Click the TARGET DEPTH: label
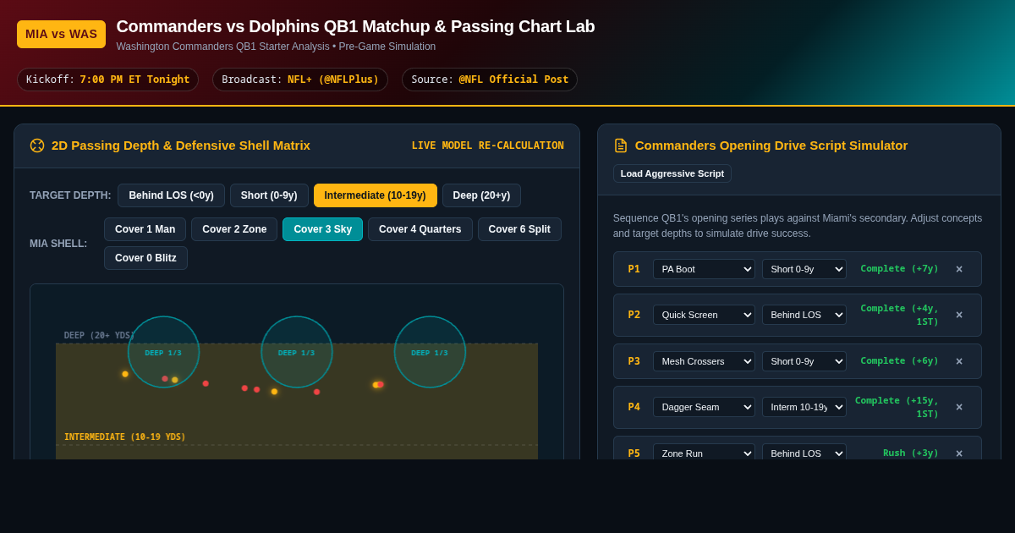 click(70, 195)
